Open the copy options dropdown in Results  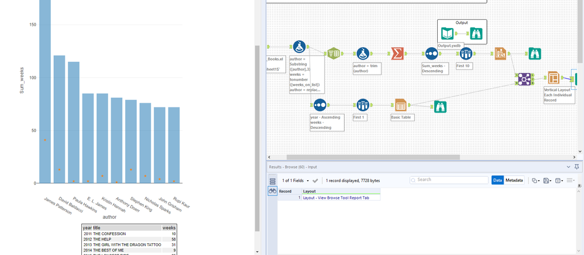pyautogui.click(x=535, y=181)
